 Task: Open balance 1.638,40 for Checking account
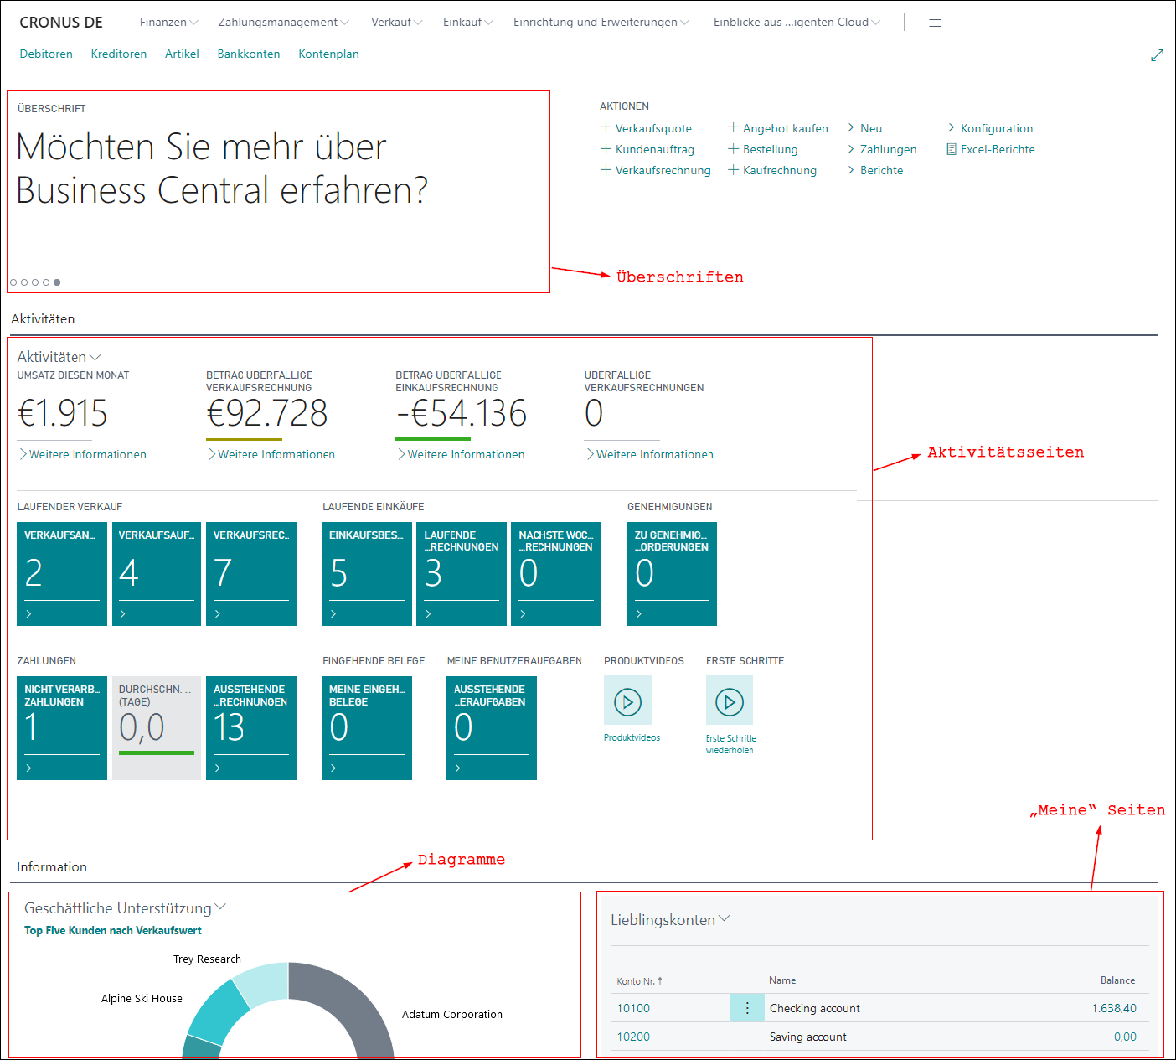1114,1008
